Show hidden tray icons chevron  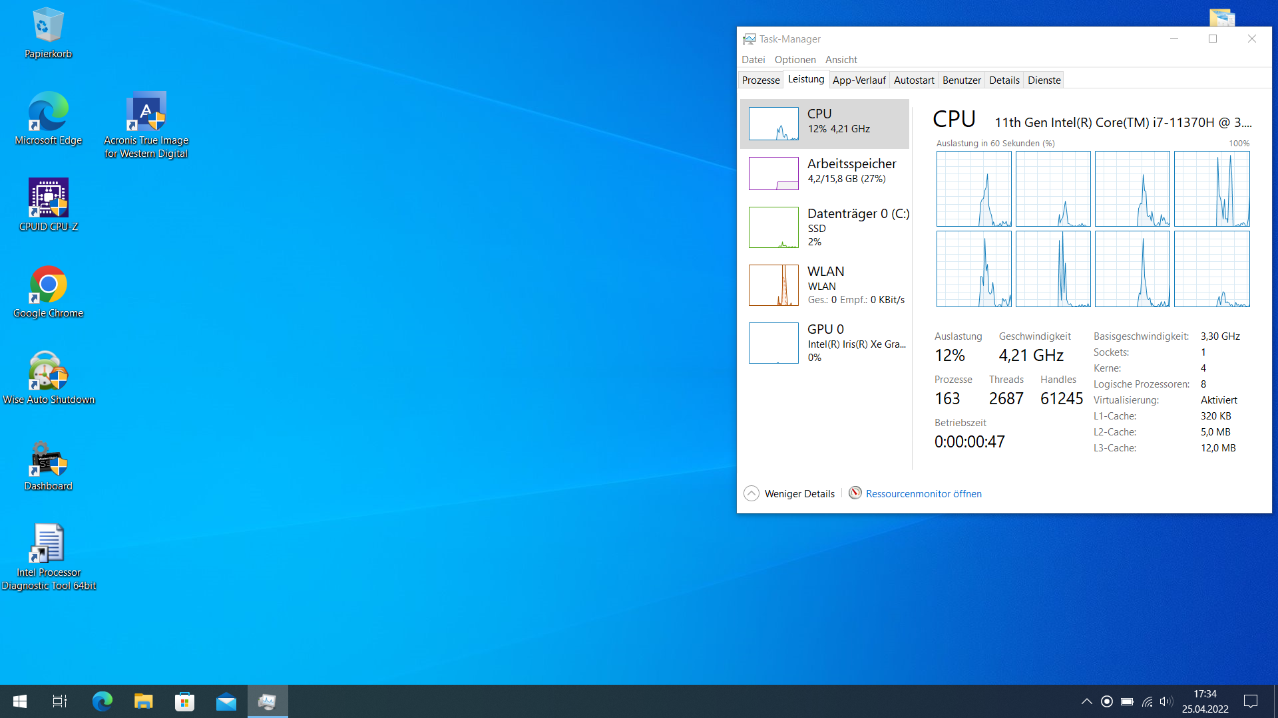coord(1086,701)
